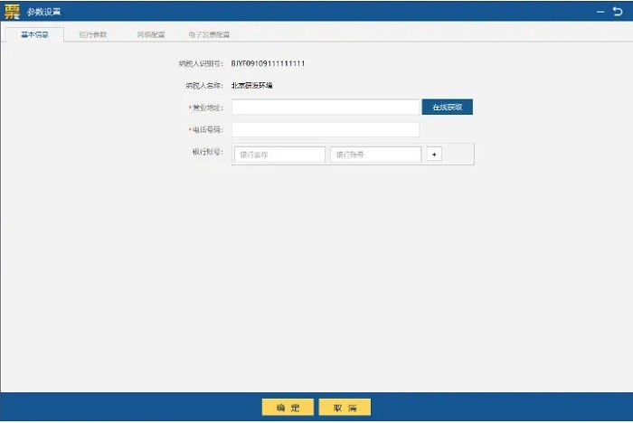Select the 网络配置 tab
This screenshot has width=633, height=423.
pos(150,34)
